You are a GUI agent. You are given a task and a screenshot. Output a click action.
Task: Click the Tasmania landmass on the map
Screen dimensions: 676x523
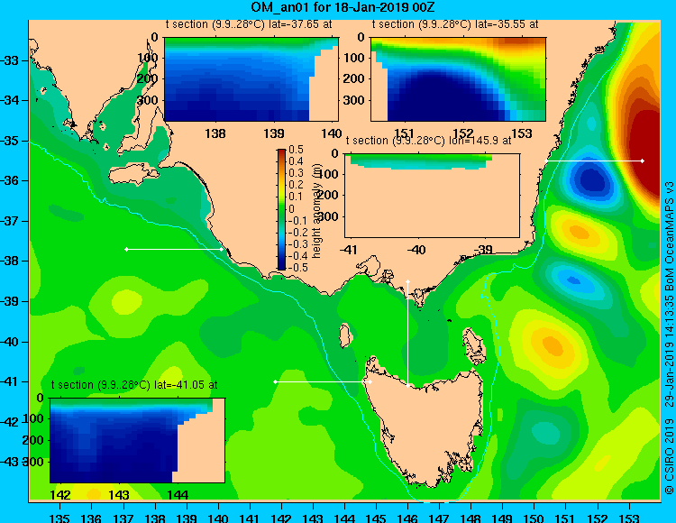[x=427, y=427]
